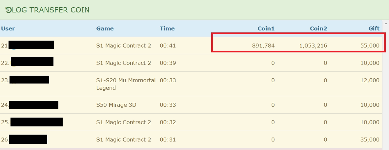Click the 00:32 time in row 25

168,122
